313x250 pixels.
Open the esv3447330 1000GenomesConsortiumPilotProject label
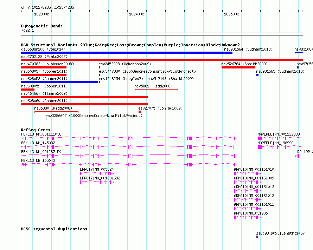point(147,71)
